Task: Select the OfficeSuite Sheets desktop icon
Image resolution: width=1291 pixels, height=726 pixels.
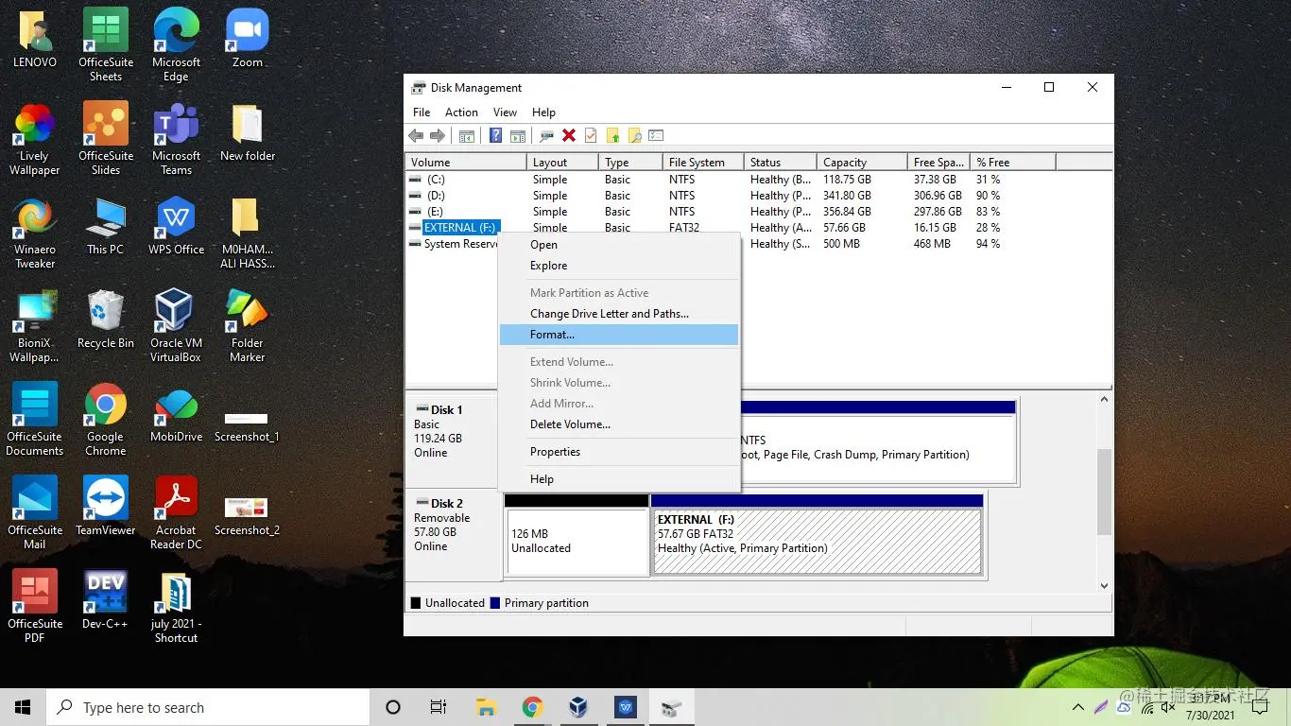Action: pos(106,45)
